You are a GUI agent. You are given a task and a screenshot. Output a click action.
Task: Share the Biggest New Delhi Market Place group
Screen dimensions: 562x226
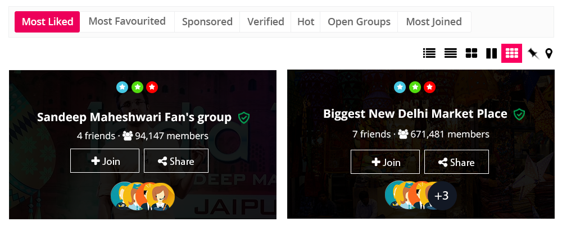point(456,162)
